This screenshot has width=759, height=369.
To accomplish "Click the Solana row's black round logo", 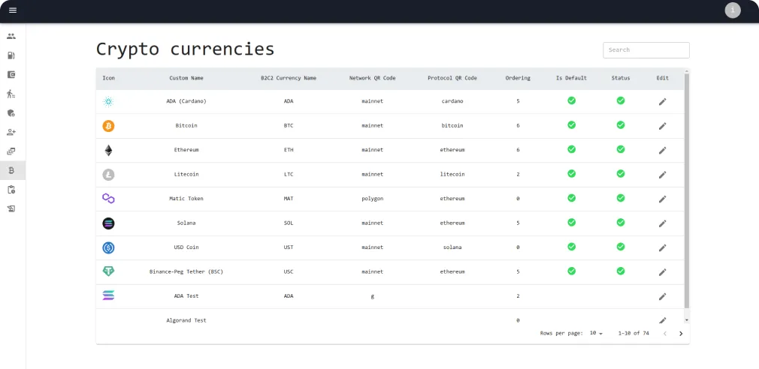I will (108, 223).
